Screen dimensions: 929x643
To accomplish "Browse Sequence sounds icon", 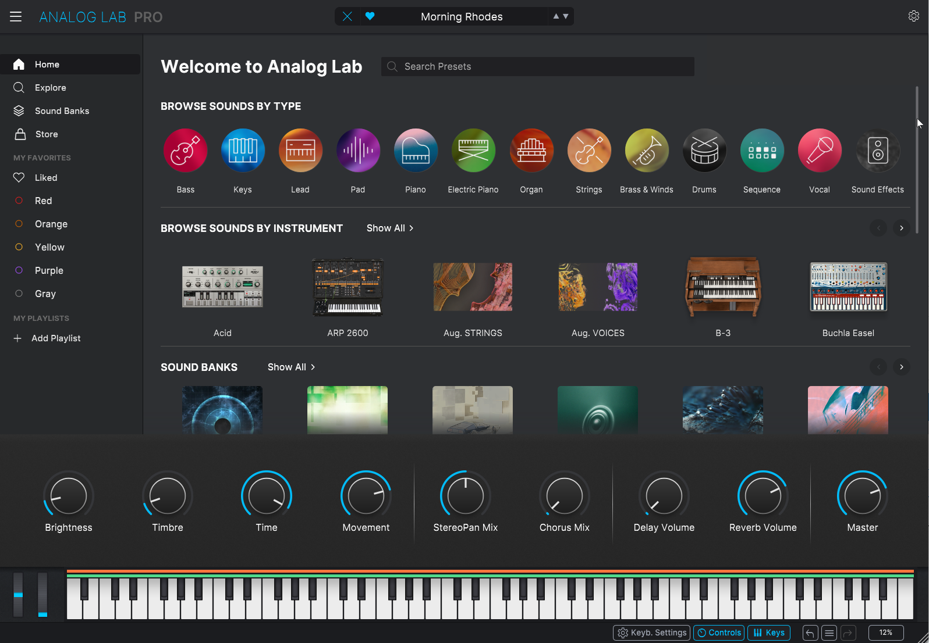I will click(x=762, y=151).
